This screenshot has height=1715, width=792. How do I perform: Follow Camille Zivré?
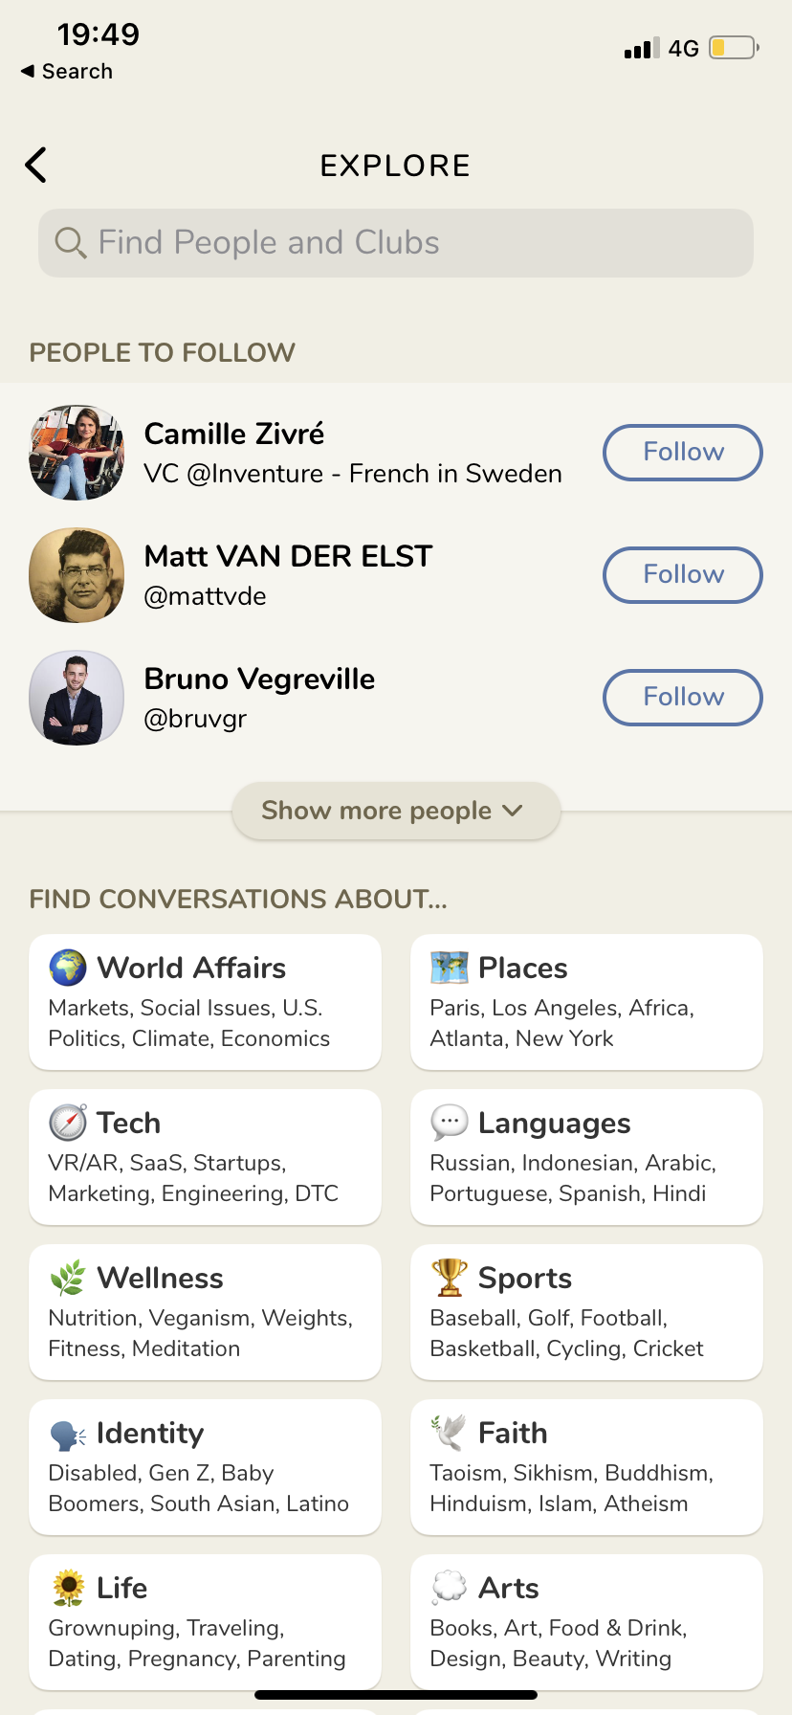[x=682, y=453]
